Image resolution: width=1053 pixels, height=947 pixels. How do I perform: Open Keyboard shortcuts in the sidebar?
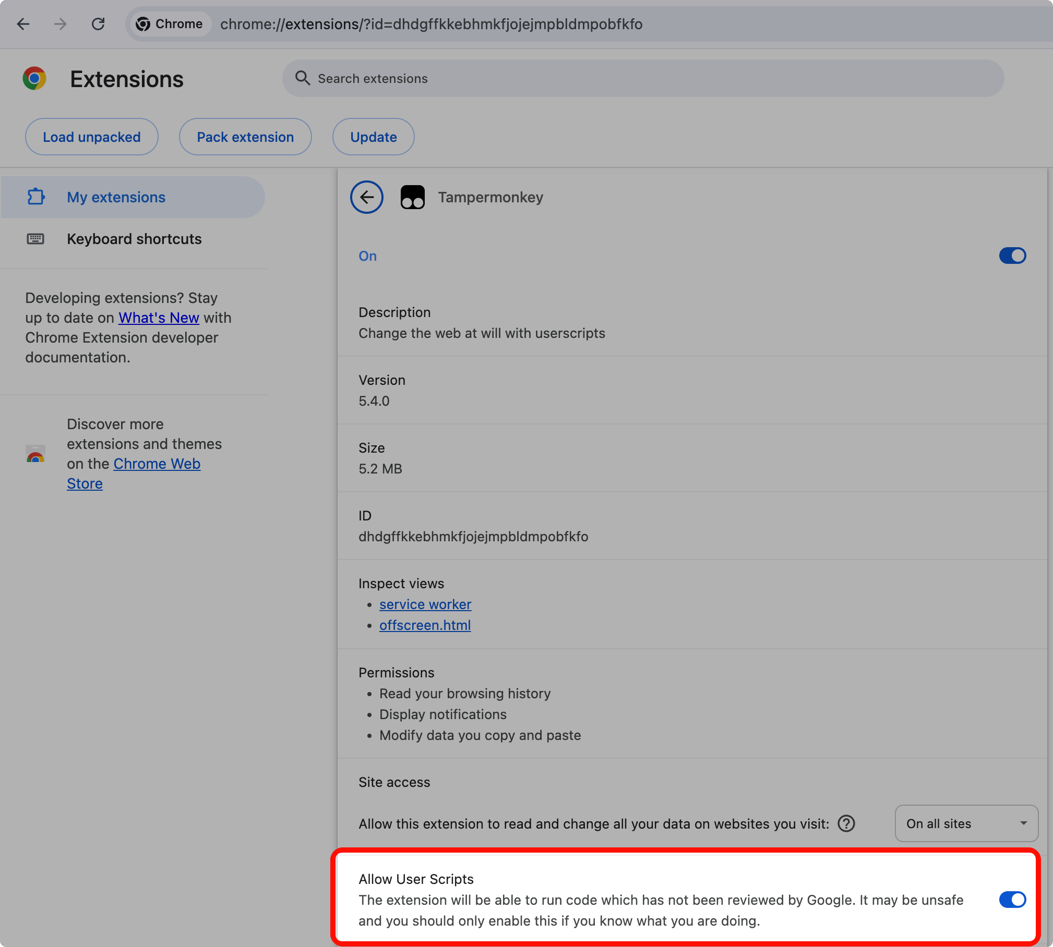coord(134,239)
